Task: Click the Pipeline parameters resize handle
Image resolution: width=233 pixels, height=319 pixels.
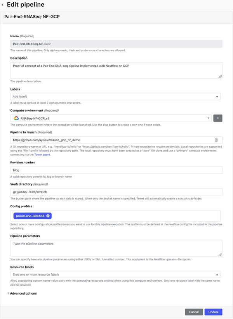Action: 220,254
